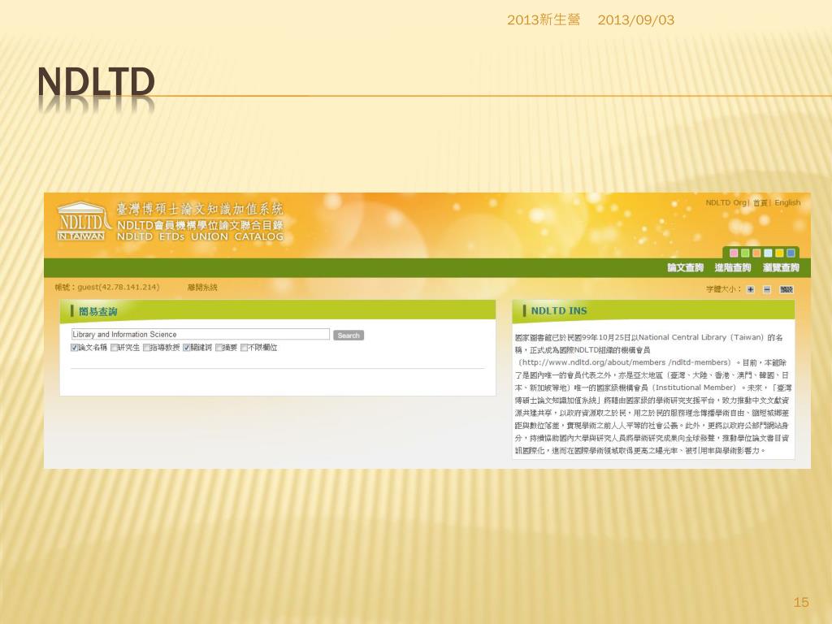Click the 簡易查詢 panel heading
Screen dimensions: 832x624
click(x=98, y=311)
